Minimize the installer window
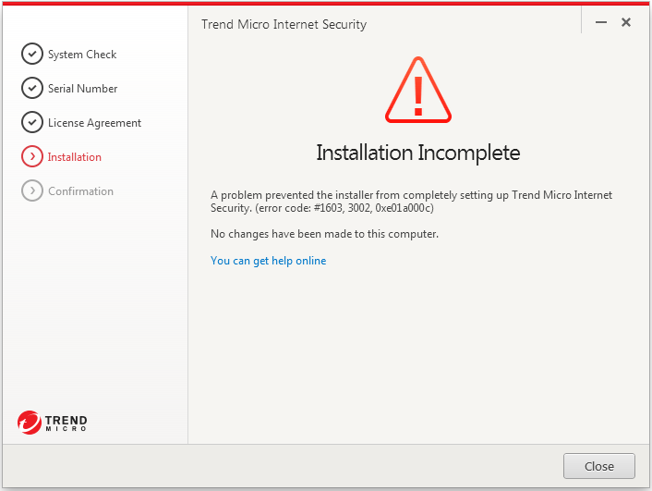The image size is (652, 491). (601, 22)
